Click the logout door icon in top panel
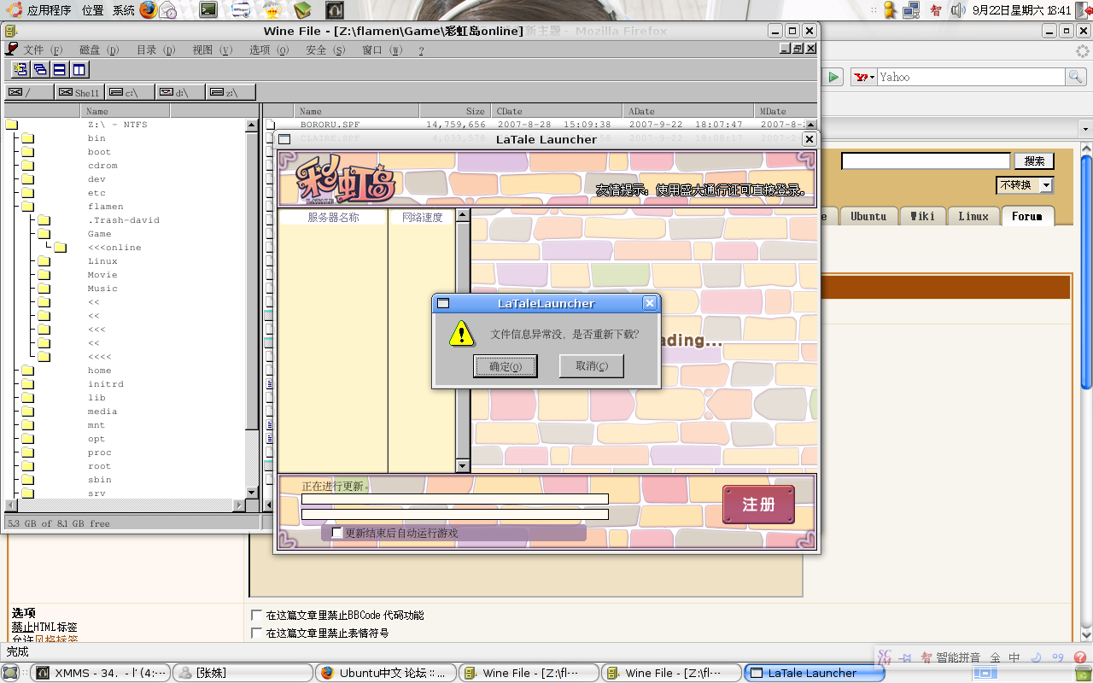 coord(1083,10)
